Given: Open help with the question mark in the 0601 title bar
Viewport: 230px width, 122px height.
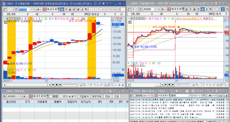Looking at the screenshot, I should [x=110, y=4].
